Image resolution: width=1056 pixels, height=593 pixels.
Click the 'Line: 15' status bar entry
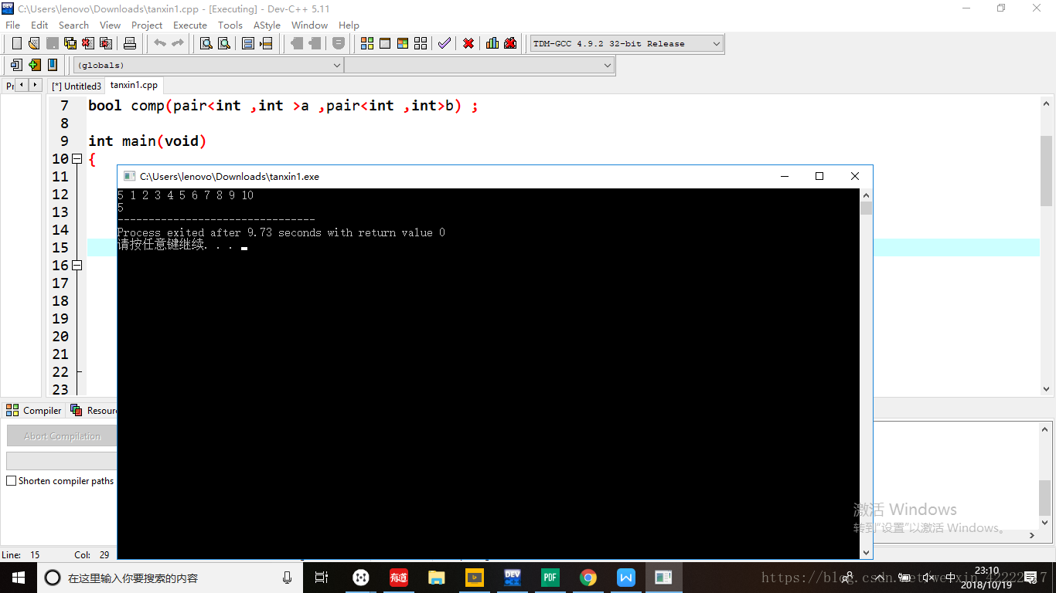(21, 554)
